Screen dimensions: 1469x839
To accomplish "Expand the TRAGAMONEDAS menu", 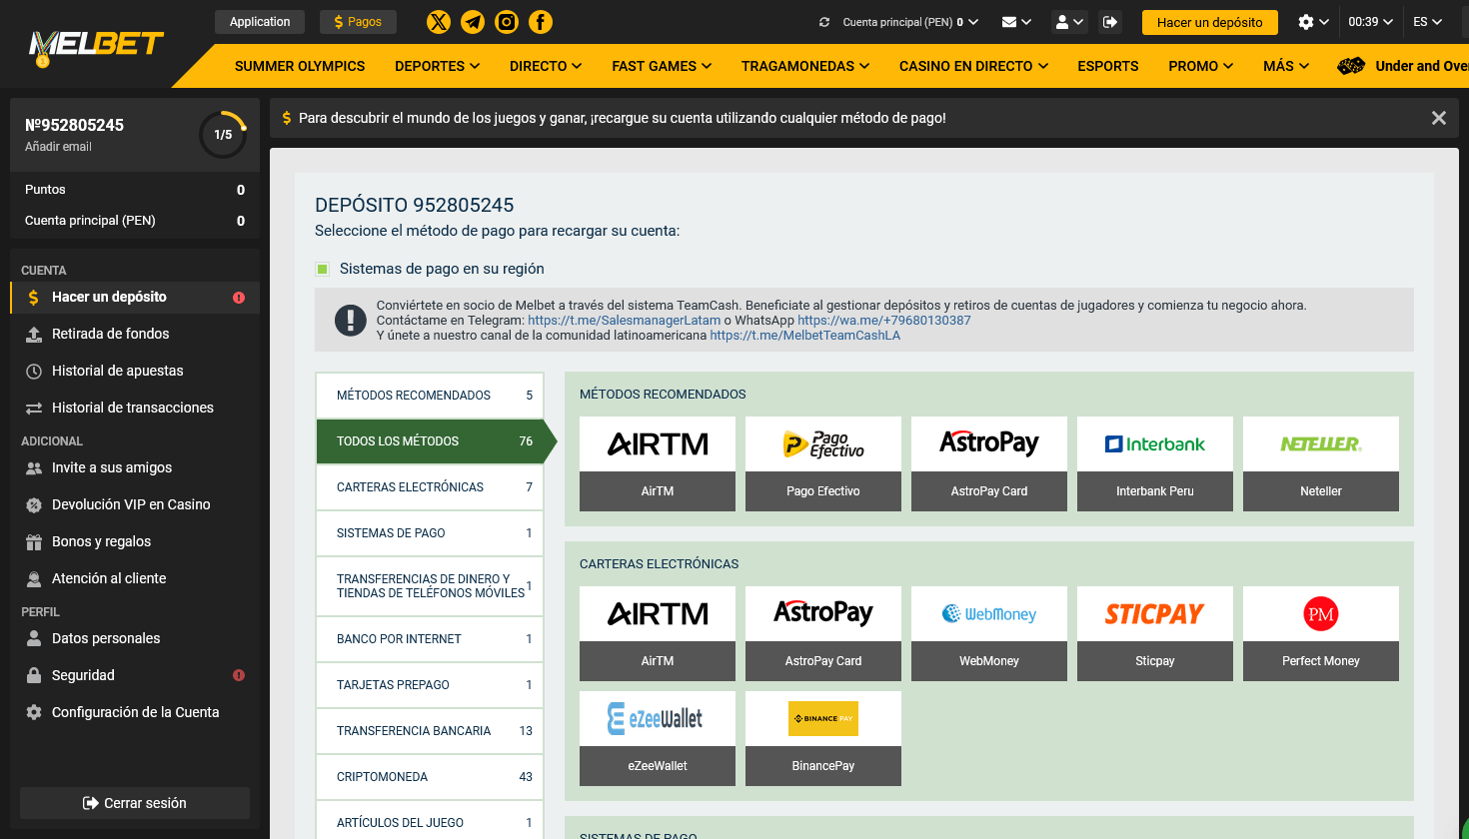I will 805,66.
